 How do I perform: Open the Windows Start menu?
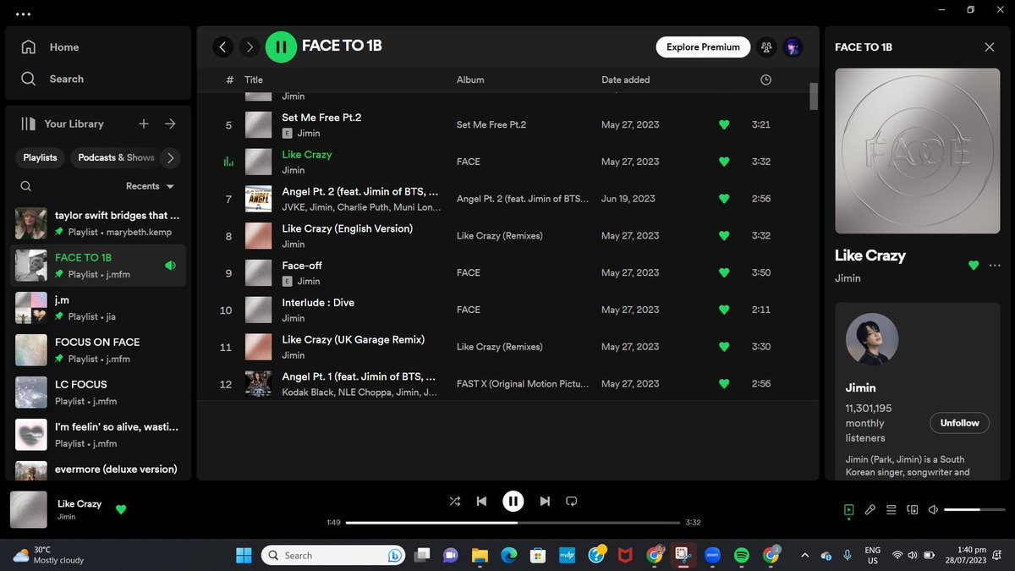[x=244, y=555]
